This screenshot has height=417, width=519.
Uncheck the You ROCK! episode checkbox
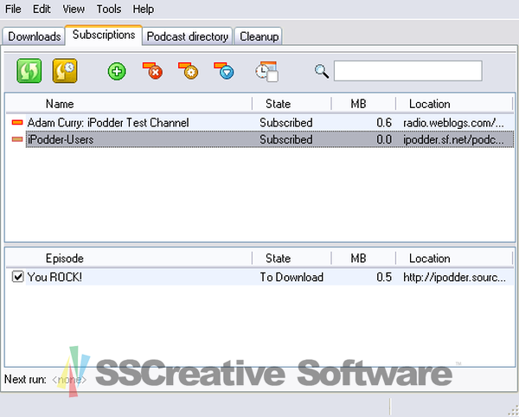[17, 276]
